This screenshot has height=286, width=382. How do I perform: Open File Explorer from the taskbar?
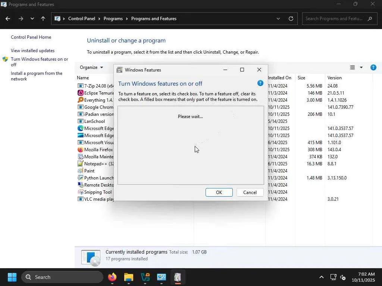[129, 277]
